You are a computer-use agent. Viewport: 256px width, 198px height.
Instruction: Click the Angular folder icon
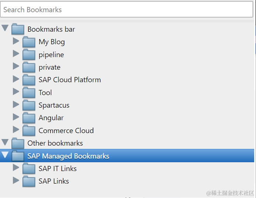tap(29, 118)
